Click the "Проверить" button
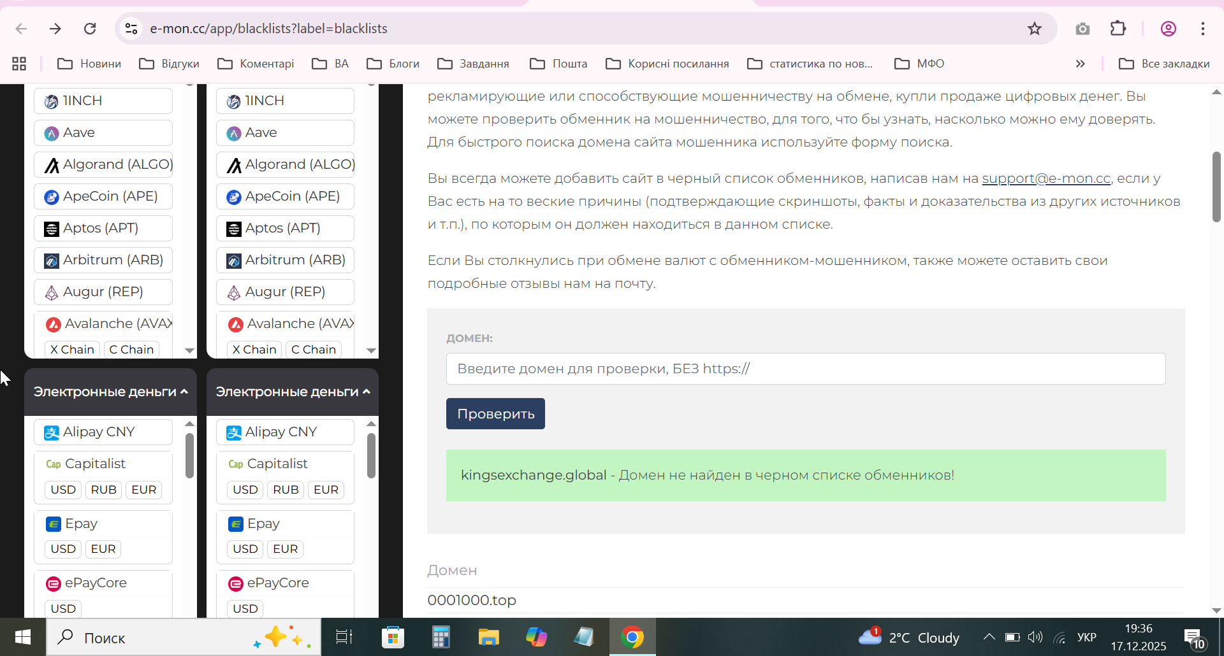Screen dimensions: 1224x656 [x=495, y=414]
